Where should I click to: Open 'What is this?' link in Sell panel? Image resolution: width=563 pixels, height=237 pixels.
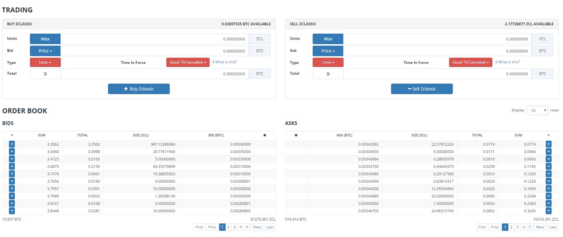click(x=507, y=62)
